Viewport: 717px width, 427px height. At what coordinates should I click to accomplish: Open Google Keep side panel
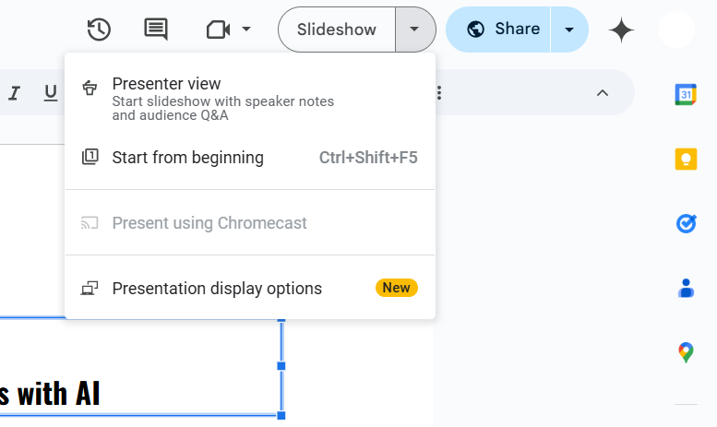click(x=686, y=159)
